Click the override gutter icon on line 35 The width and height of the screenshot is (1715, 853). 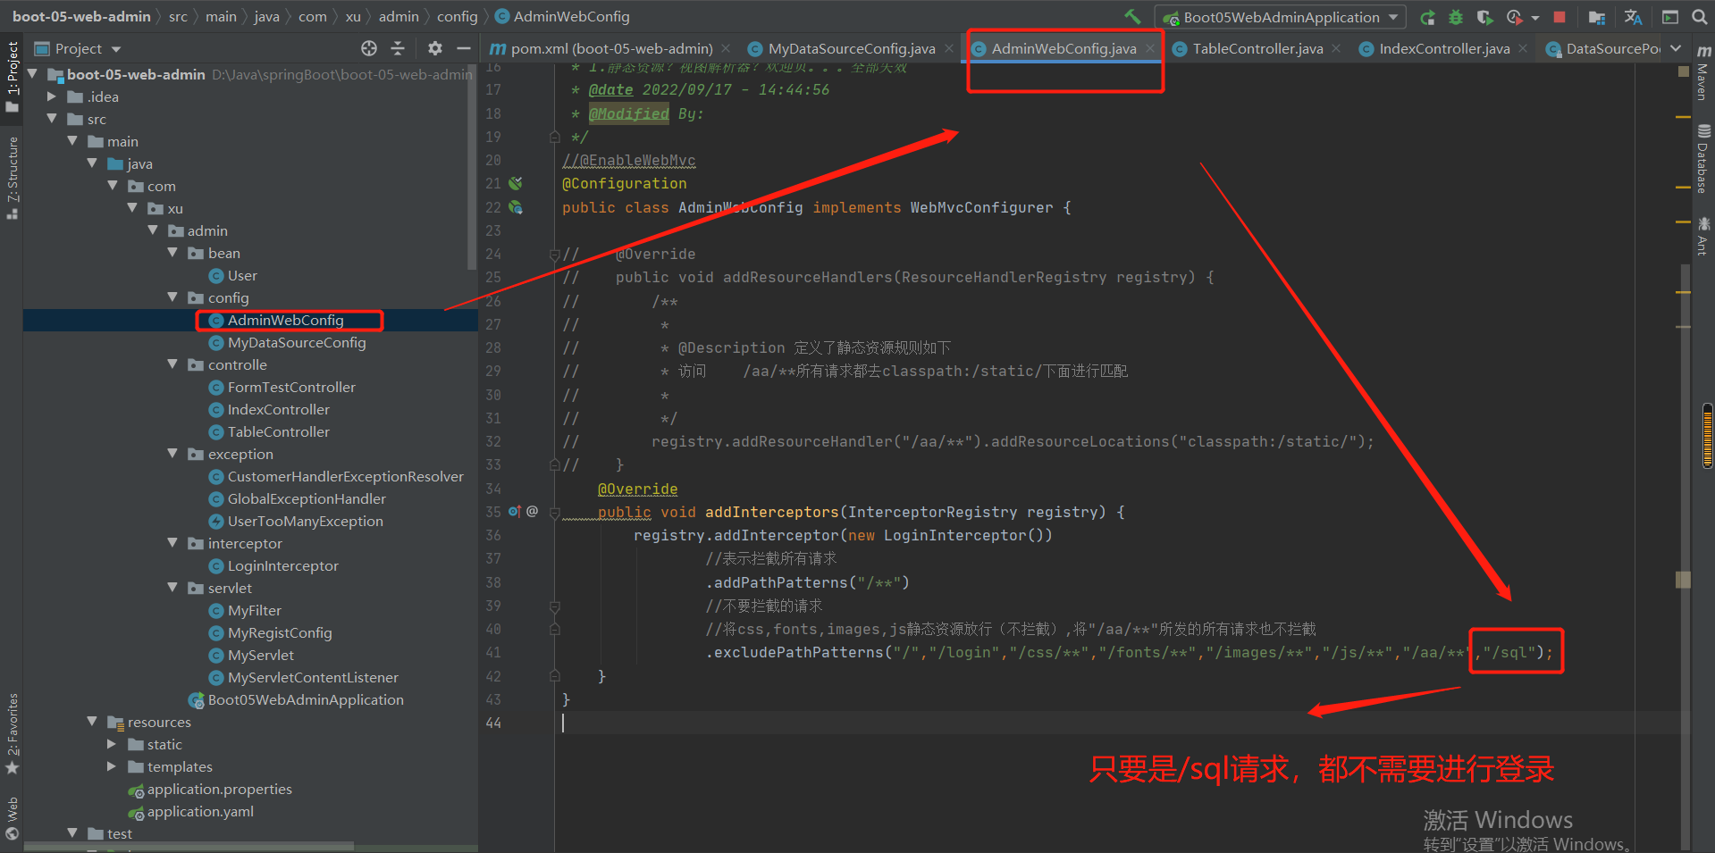coord(515,512)
